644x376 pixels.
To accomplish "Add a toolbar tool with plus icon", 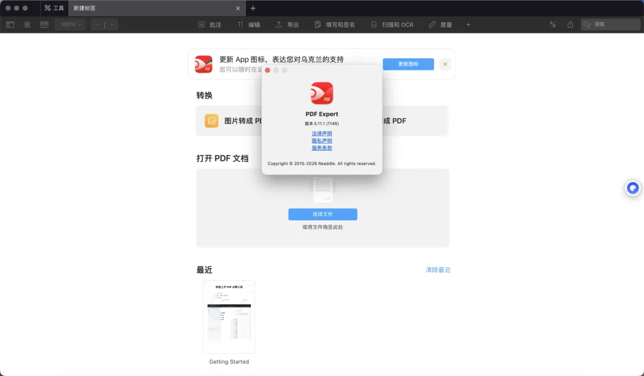I will pos(468,24).
